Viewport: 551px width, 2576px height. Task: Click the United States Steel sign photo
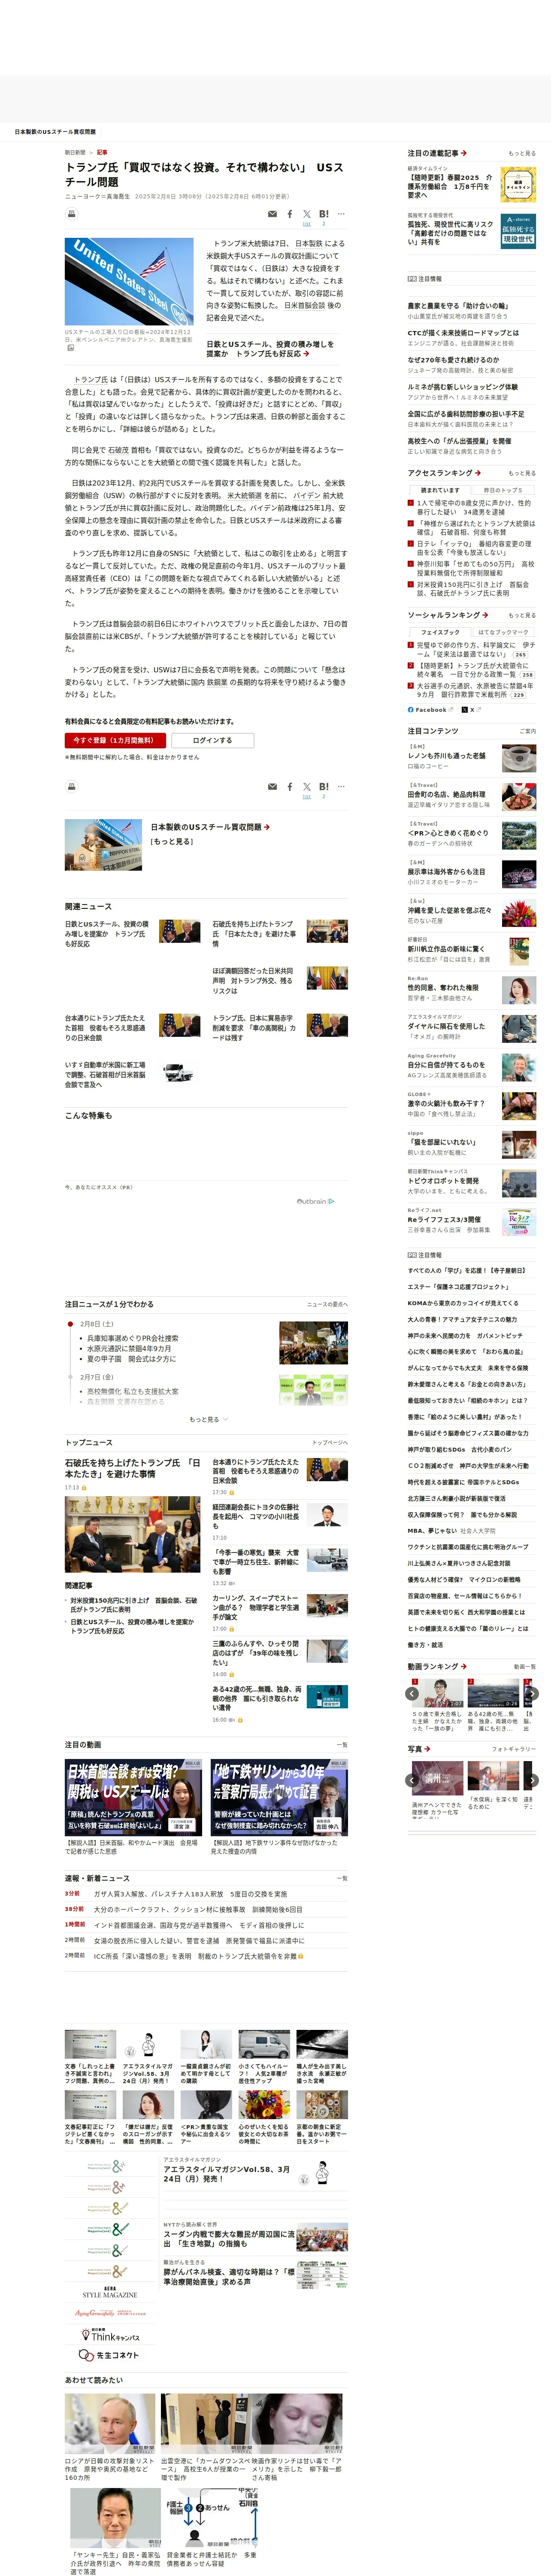pyautogui.click(x=129, y=282)
